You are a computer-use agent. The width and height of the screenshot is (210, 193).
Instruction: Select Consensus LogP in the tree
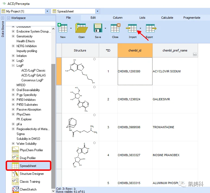pos(32,80)
